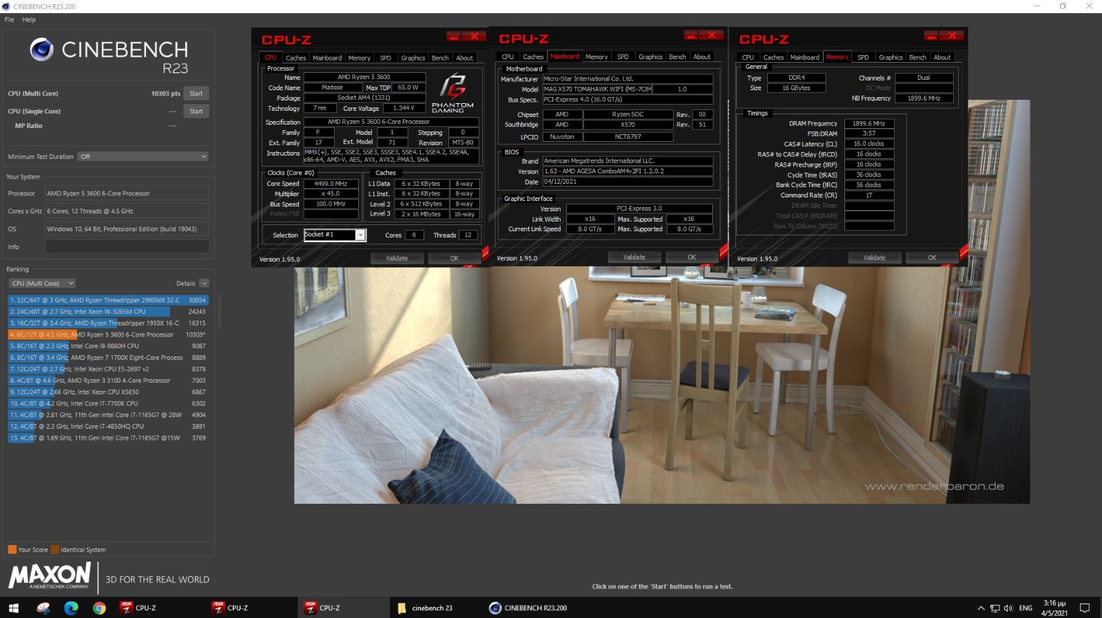The height and width of the screenshot is (618, 1102).
Task: Select the Xeon X5650 ranking row
Action: click(108, 392)
